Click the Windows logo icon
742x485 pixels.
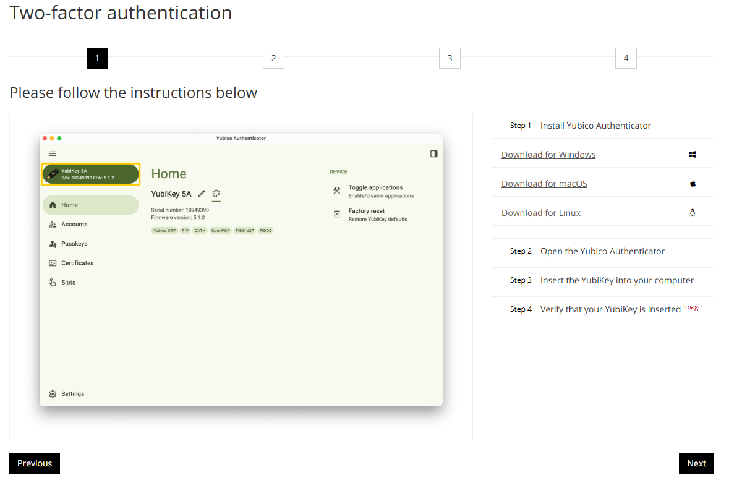[x=693, y=155]
